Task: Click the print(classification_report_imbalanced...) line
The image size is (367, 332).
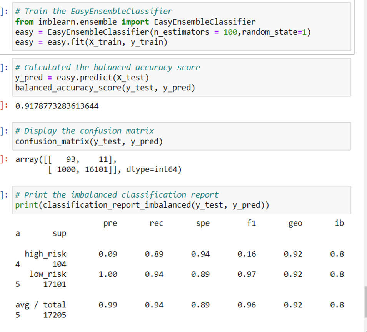Action: pyautogui.click(x=142, y=205)
